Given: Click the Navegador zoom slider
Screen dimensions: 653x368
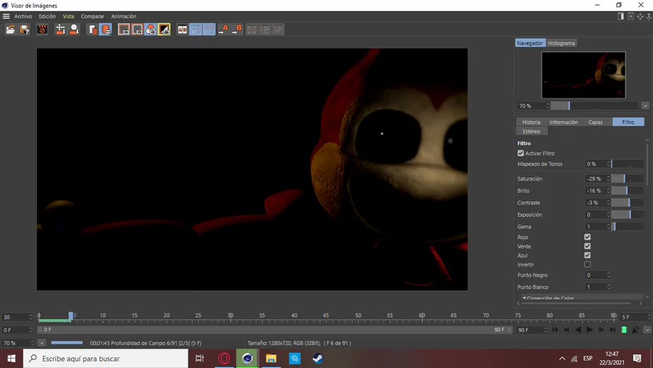Looking at the screenshot, I should coord(594,106).
